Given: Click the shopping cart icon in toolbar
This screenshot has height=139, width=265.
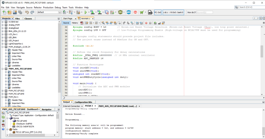Looking at the screenshot, I should pos(142,12).
